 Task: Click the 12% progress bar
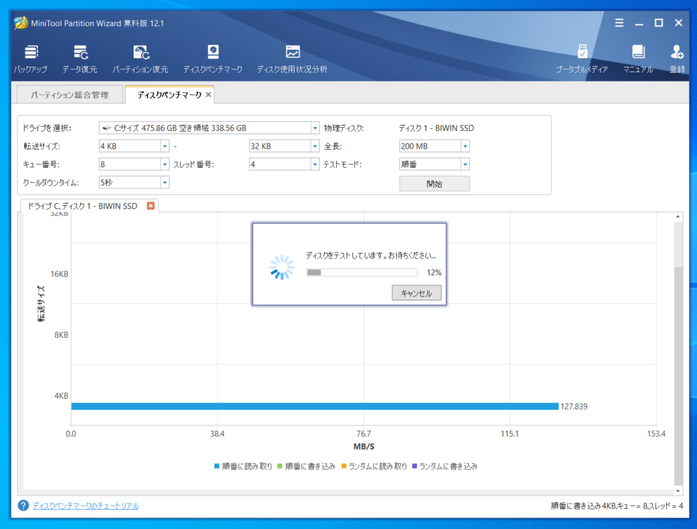(361, 272)
